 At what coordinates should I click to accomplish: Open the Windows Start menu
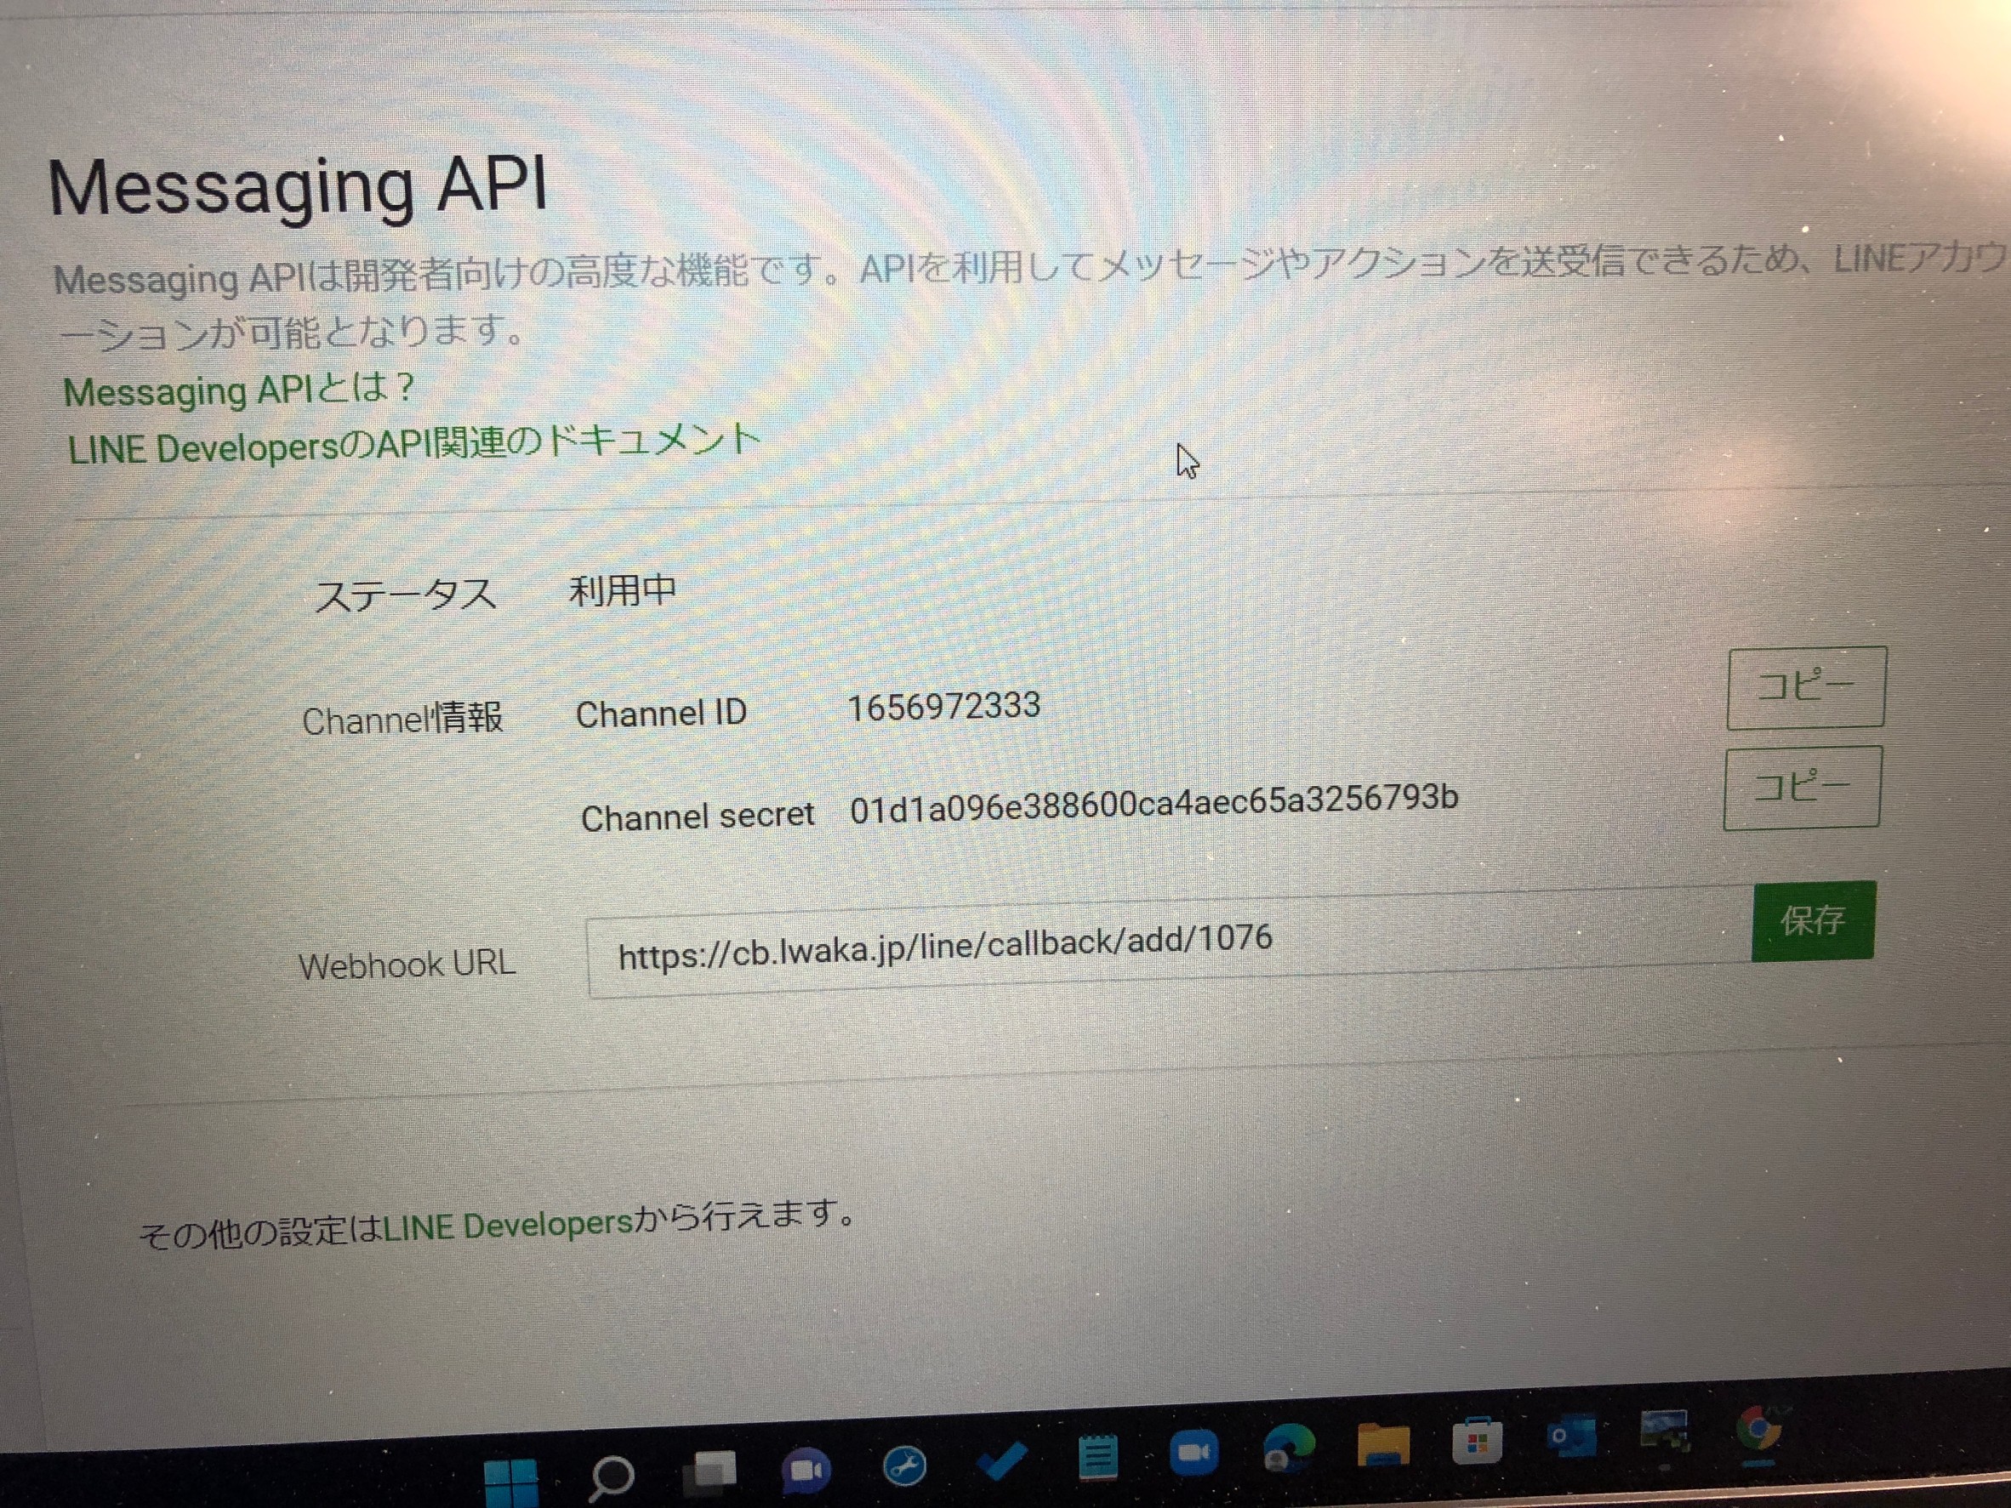pos(511,1482)
